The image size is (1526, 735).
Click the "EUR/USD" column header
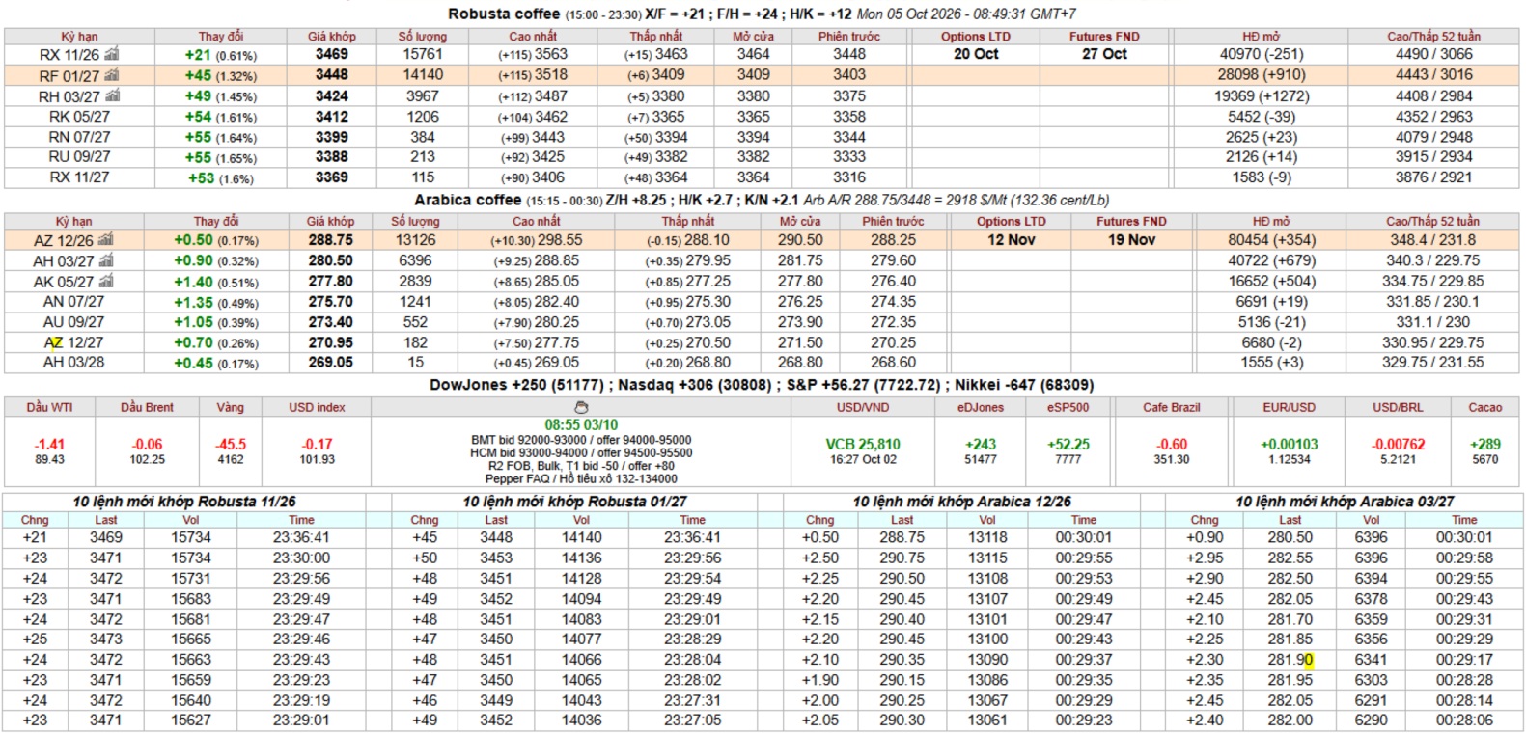(1289, 408)
